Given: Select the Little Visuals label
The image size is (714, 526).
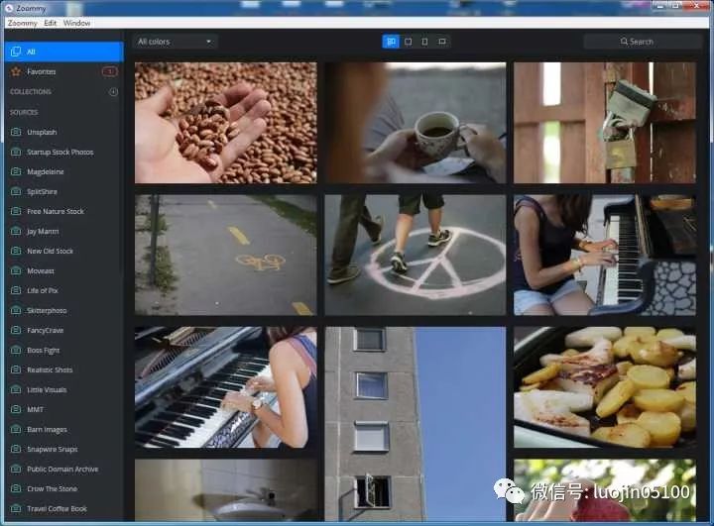Looking at the screenshot, I should pyautogui.click(x=47, y=389).
